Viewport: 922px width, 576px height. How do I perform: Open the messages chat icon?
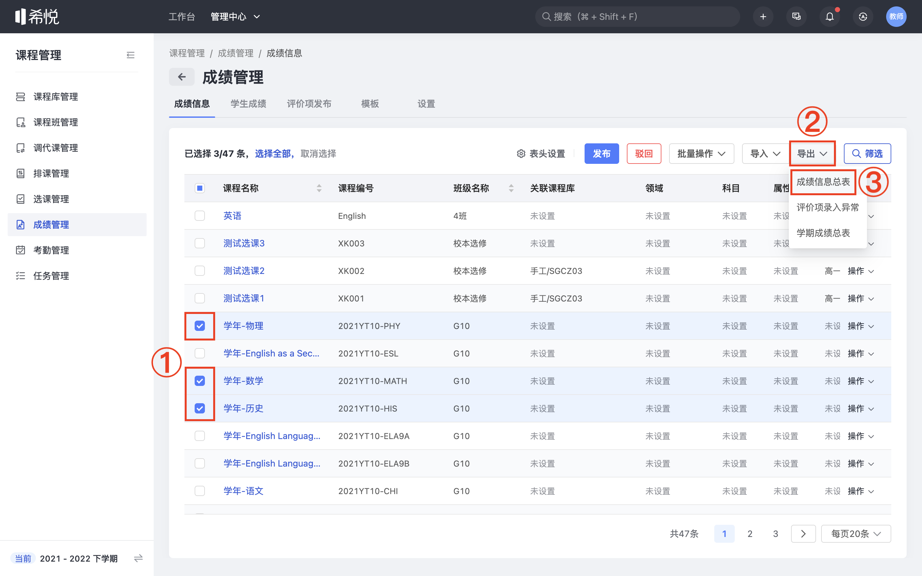(x=796, y=16)
